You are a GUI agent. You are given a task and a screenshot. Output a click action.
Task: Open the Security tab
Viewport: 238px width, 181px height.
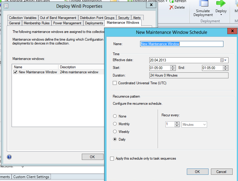[x=123, y=18]
